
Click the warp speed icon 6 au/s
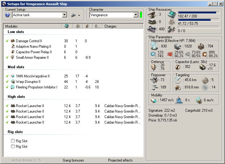pos(199,100)
